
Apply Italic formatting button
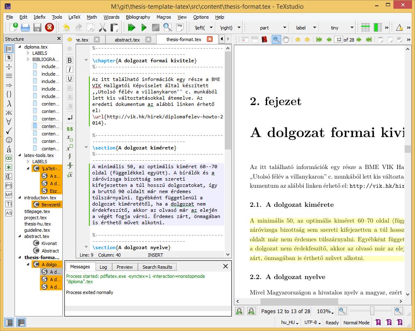70,69
